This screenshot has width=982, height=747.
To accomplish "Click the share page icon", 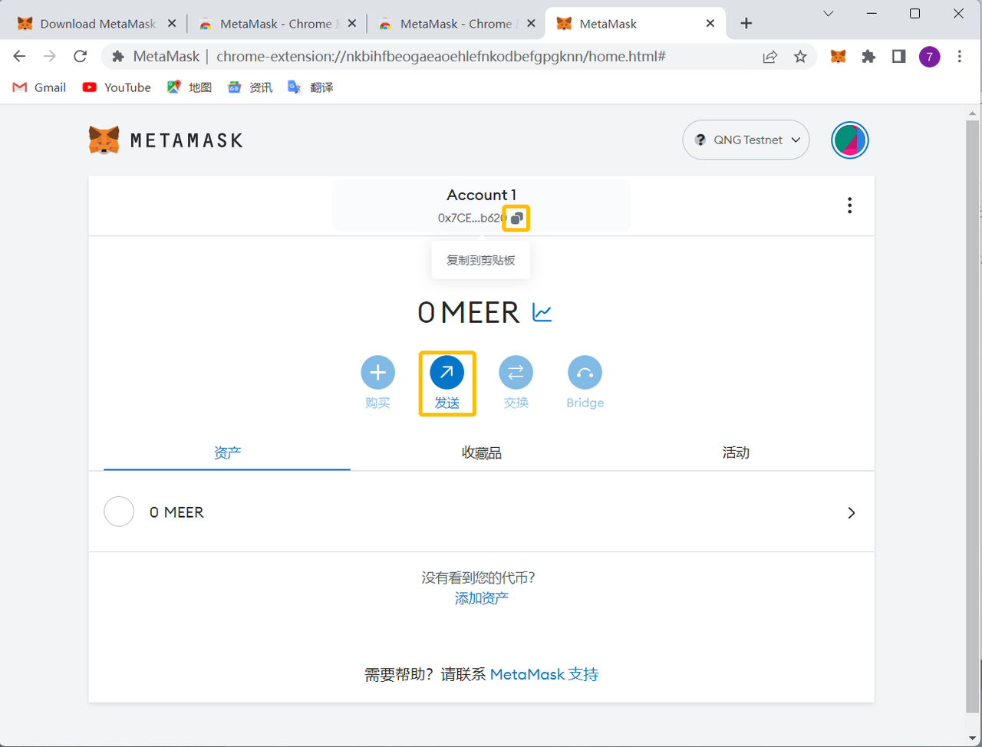I will click(769, 56).
